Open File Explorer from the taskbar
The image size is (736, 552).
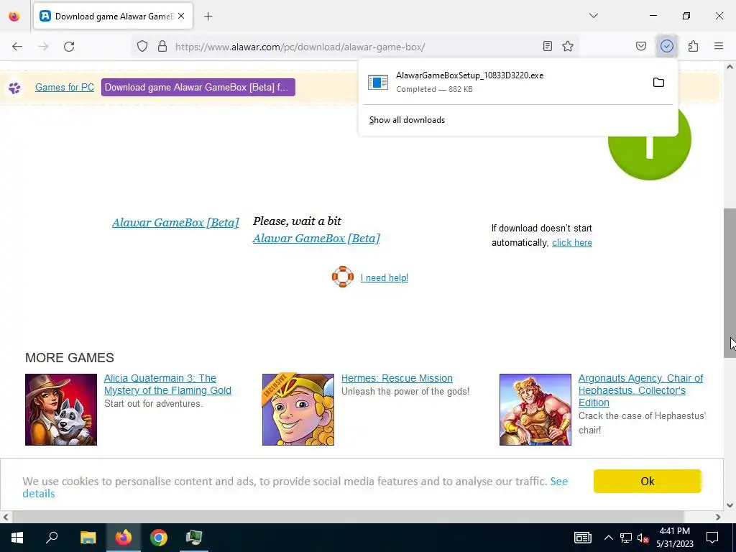click(88, 538)
